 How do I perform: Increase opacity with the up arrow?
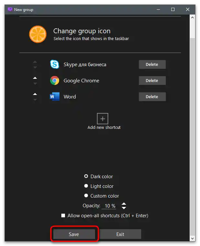(124, 204)
